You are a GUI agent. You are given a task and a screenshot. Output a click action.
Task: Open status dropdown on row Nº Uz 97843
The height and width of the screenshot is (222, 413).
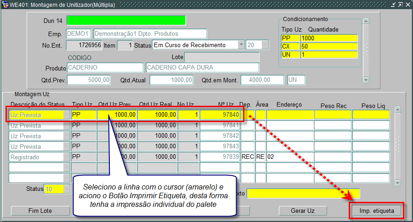pos(67,146)
